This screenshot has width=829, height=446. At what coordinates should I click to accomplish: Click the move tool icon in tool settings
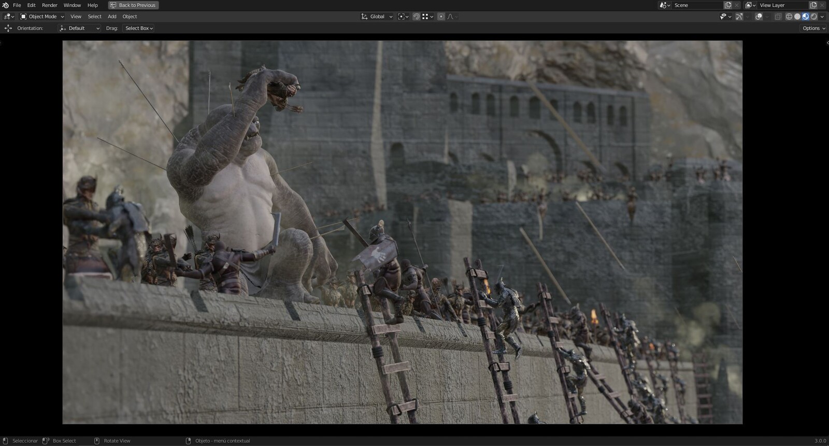click(x=8, y=28)
